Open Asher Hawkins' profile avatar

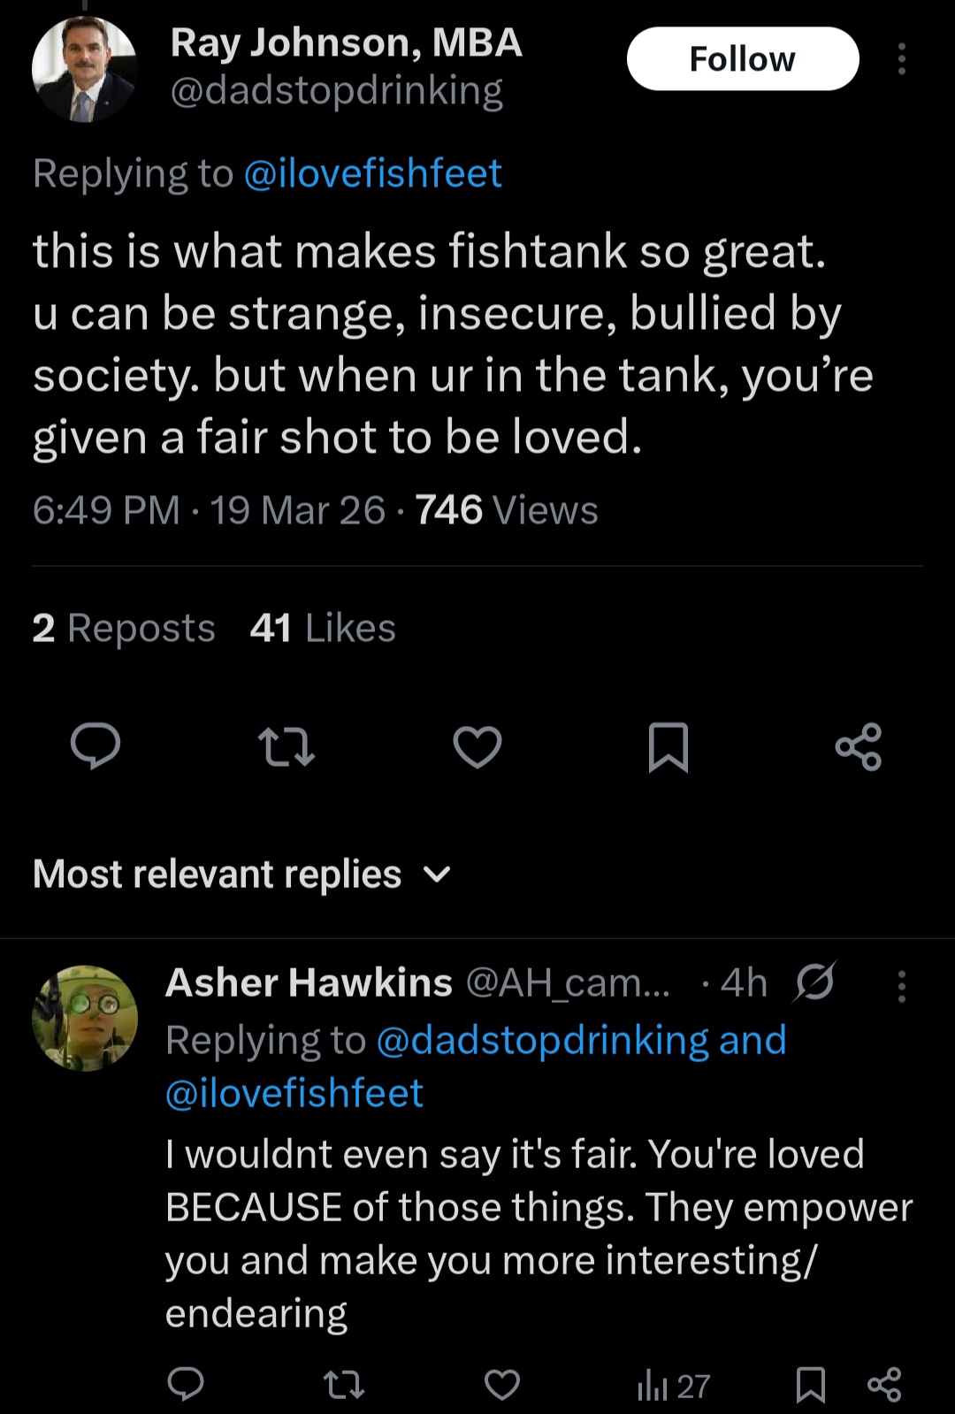coord(85,1018)
